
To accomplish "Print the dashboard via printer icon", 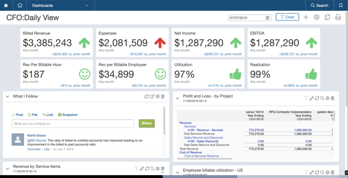I will pyautogui.click(x=338, y=17).
